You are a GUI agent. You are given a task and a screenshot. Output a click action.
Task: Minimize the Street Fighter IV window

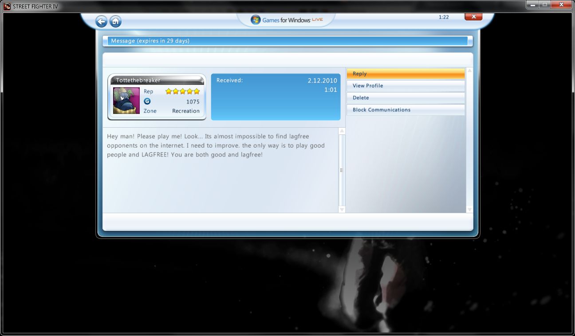tap(532, 4)
